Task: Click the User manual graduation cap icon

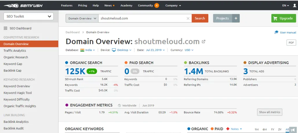Action: click(276, 32)
